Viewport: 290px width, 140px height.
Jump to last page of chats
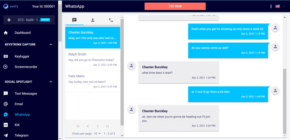coord(107,126)
